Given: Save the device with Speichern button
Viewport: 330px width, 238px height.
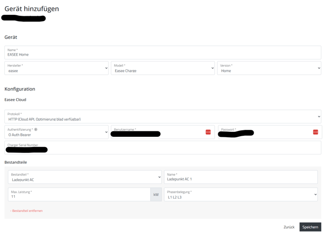Looking at the screenshot, I should pos(310,227).
